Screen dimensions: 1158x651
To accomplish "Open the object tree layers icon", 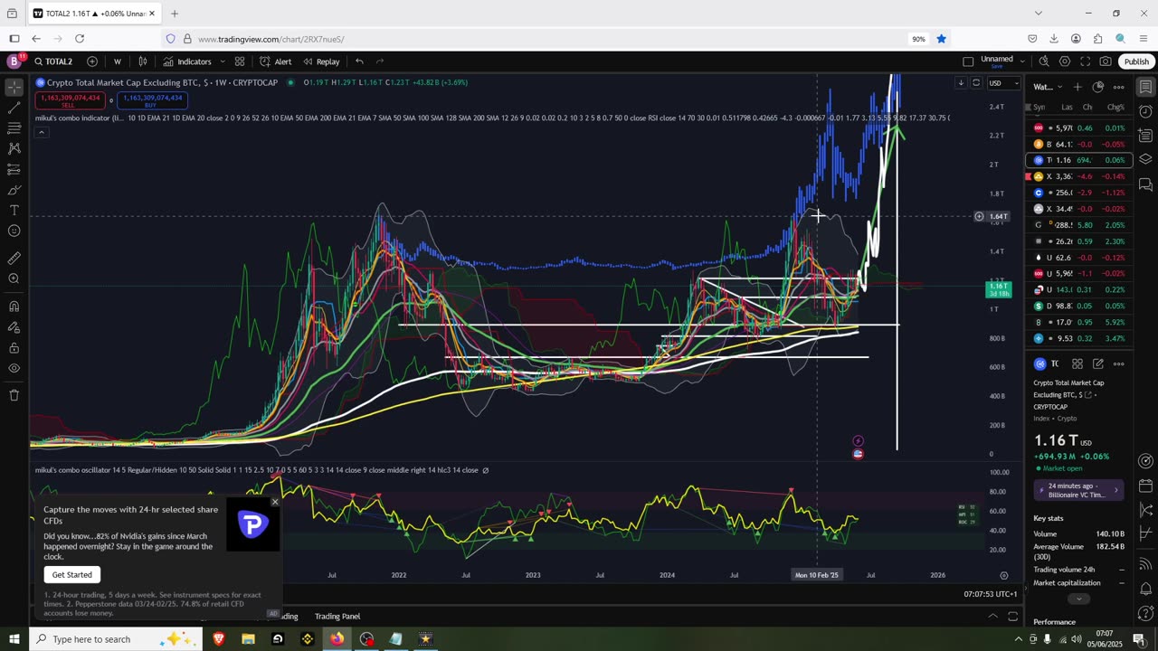I will [x=1145, y=159].
